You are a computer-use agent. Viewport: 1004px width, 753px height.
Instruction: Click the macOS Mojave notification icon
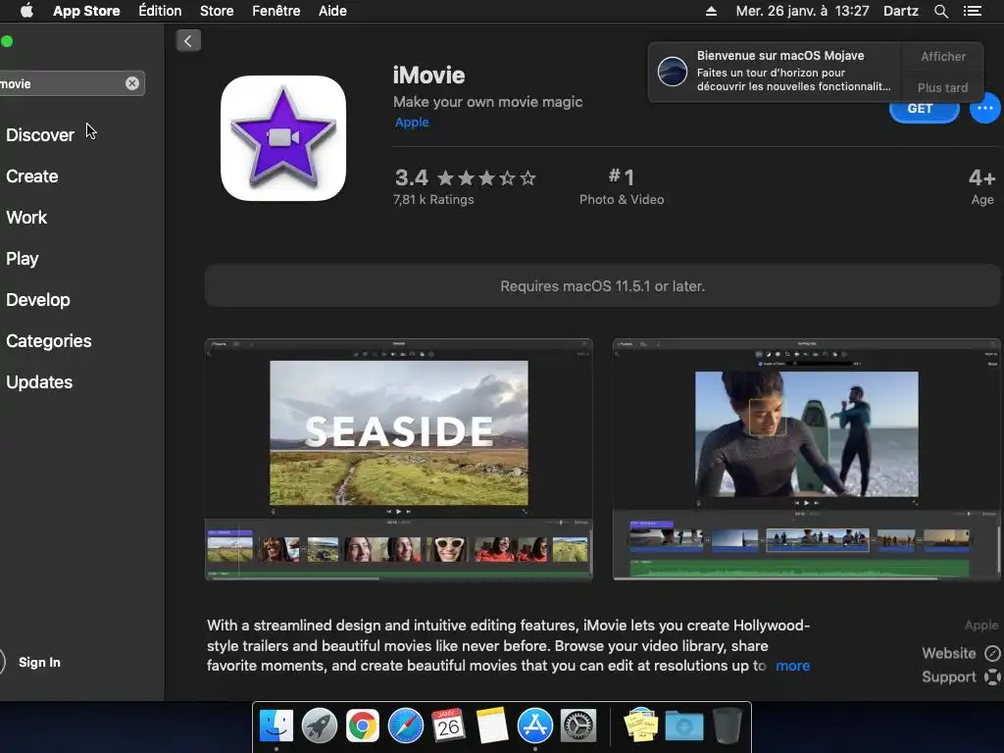coord(673,71)
